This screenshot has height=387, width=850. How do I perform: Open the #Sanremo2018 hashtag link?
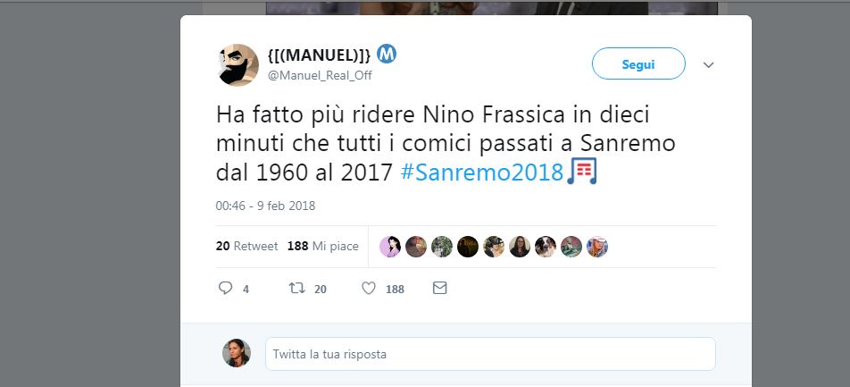(x=481, y=172)
